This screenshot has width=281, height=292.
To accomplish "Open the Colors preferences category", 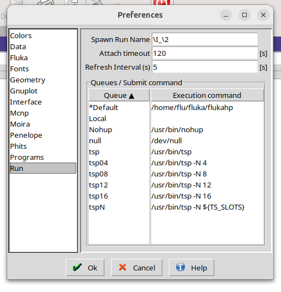I will click(x=21, y=36).
